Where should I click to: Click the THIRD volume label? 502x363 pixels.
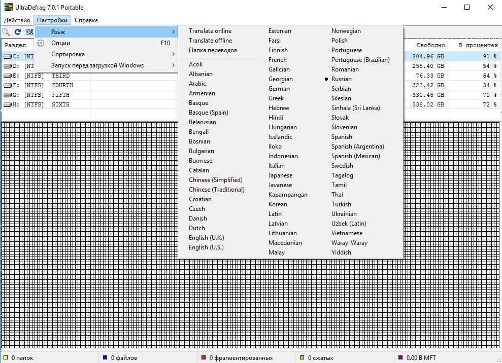(x=60, y=76)
